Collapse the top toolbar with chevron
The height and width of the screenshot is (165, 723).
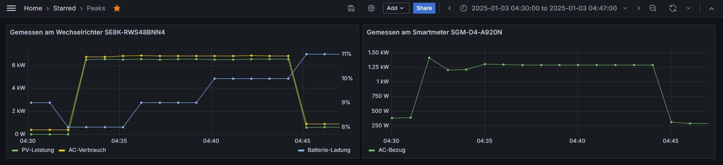(x=712, y=8)
